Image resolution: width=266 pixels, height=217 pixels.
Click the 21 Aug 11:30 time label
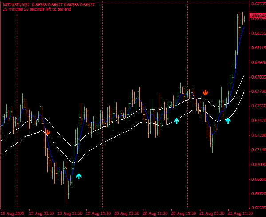click(x=240, y=213)
